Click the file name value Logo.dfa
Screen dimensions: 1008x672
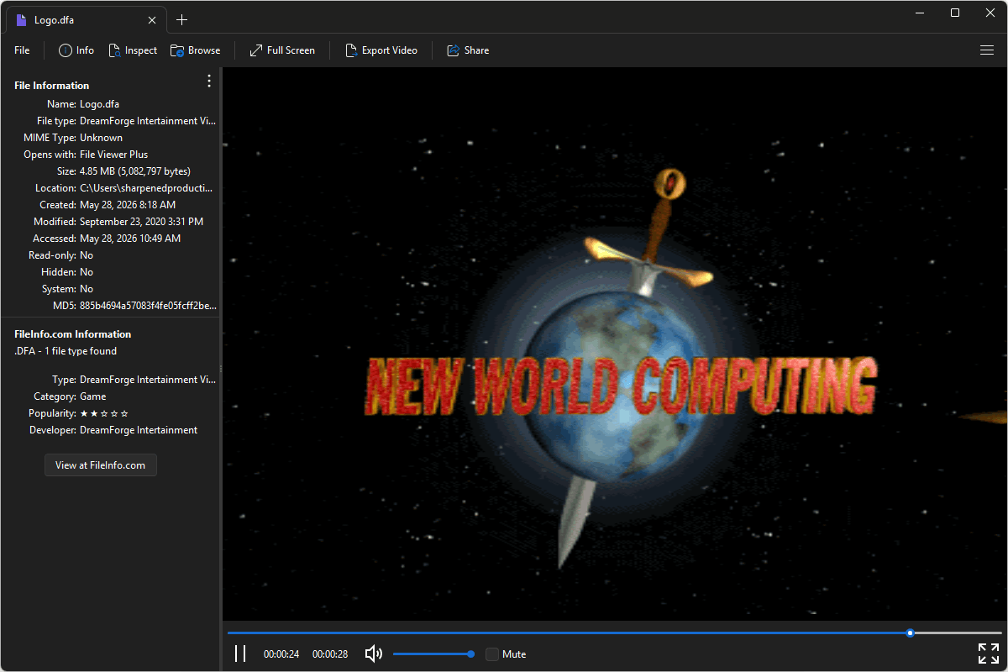[99, 104]
